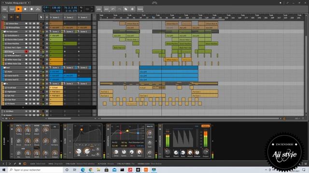Click the E-Snare Tuning knob
Viewport: 309px width, 173px height.
pos(19,130)
